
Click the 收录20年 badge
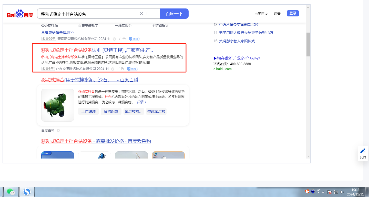tap(49, 39)
